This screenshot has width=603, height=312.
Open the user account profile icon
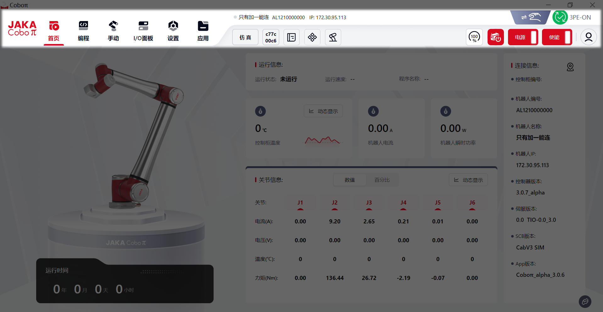(x=588, y=37)
